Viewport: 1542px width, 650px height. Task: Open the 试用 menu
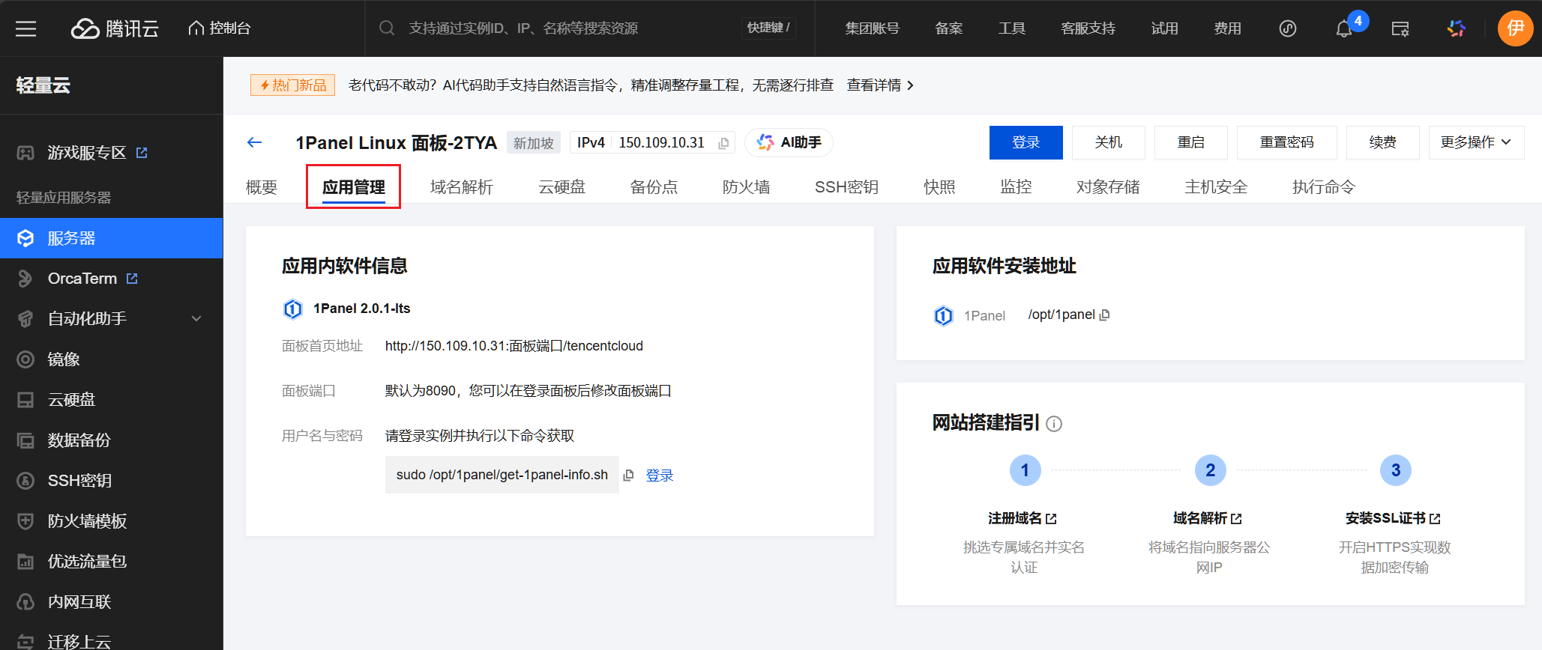(1164, 28)
